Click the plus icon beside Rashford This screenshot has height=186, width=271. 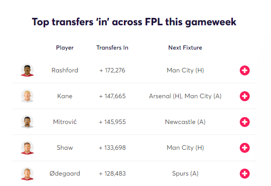(245, 70)
